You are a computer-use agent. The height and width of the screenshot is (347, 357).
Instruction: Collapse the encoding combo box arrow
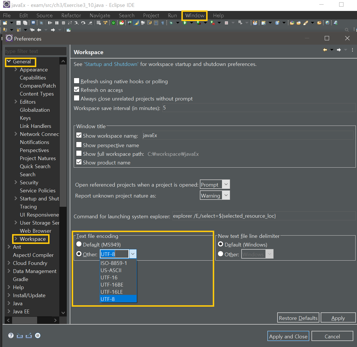pyautogui.click(x=133, y=254)
